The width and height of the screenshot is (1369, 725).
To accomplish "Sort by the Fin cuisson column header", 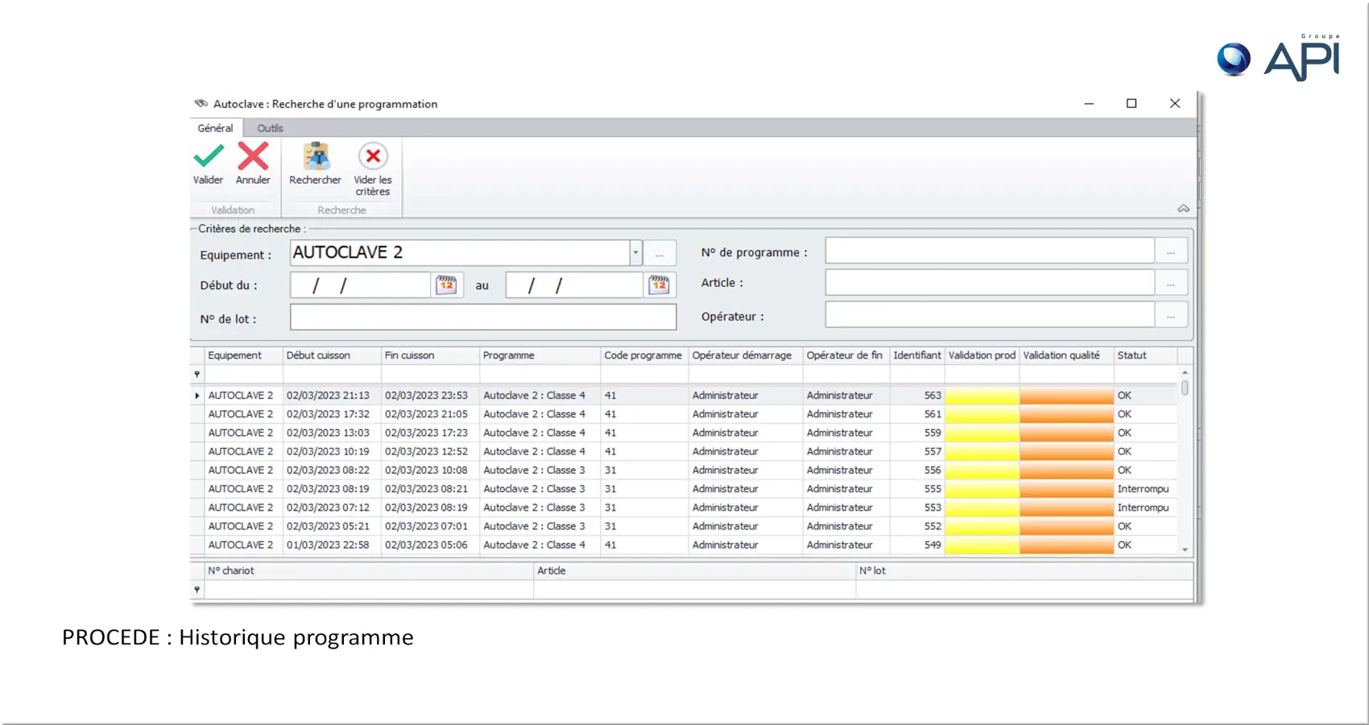I will [x=430, y=355].
